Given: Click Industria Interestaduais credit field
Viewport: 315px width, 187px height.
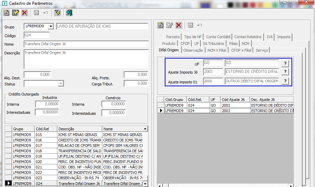Looking at the screenshot, I should (47, 112).
